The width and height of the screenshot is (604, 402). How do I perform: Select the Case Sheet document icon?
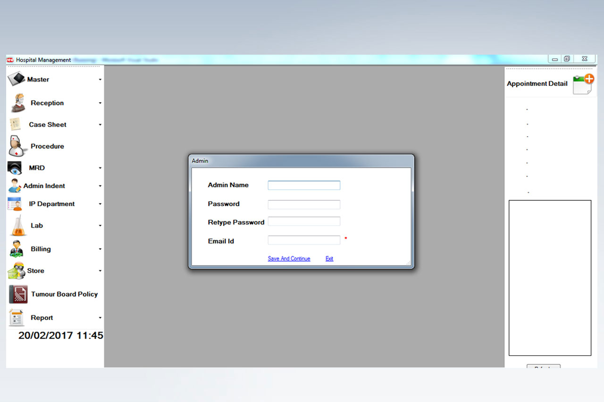coord(15,124)
